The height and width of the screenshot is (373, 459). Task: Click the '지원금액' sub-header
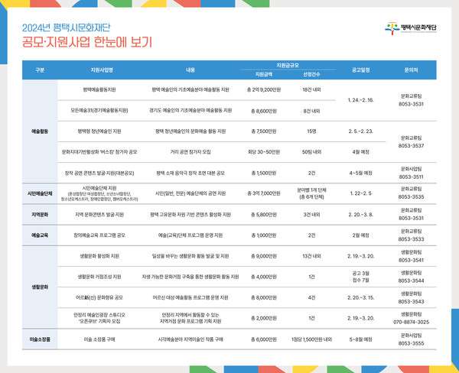point(264,74)
